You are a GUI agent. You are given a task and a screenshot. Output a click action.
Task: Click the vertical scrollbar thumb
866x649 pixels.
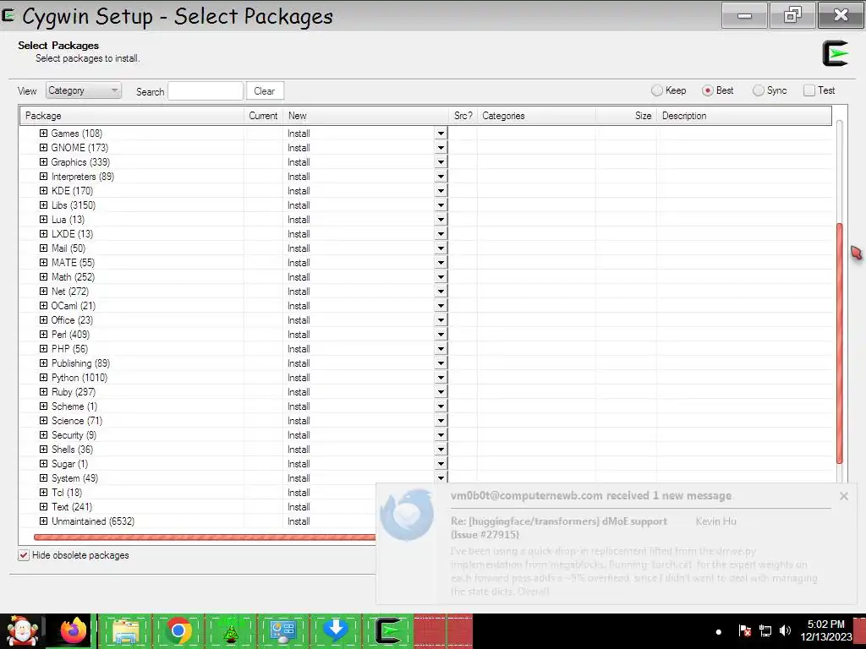(x=840, y=343)
